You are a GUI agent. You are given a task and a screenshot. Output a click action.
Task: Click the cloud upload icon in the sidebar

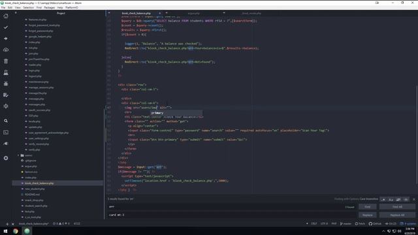coord(6,50)
